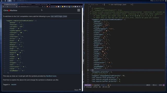This screenshot has width=167, height=93.
Task: Switch to the Chris@Machine browser tab
Action: coord(10,4)
